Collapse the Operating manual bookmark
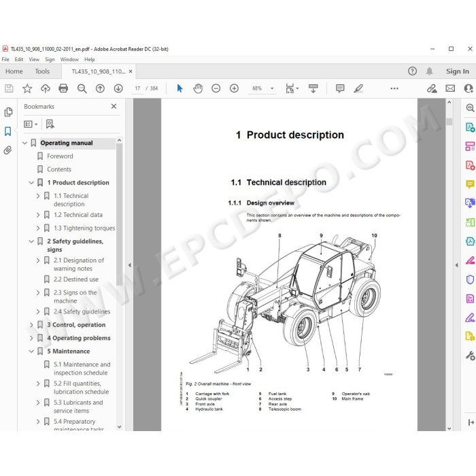 [x=25, y=143]
